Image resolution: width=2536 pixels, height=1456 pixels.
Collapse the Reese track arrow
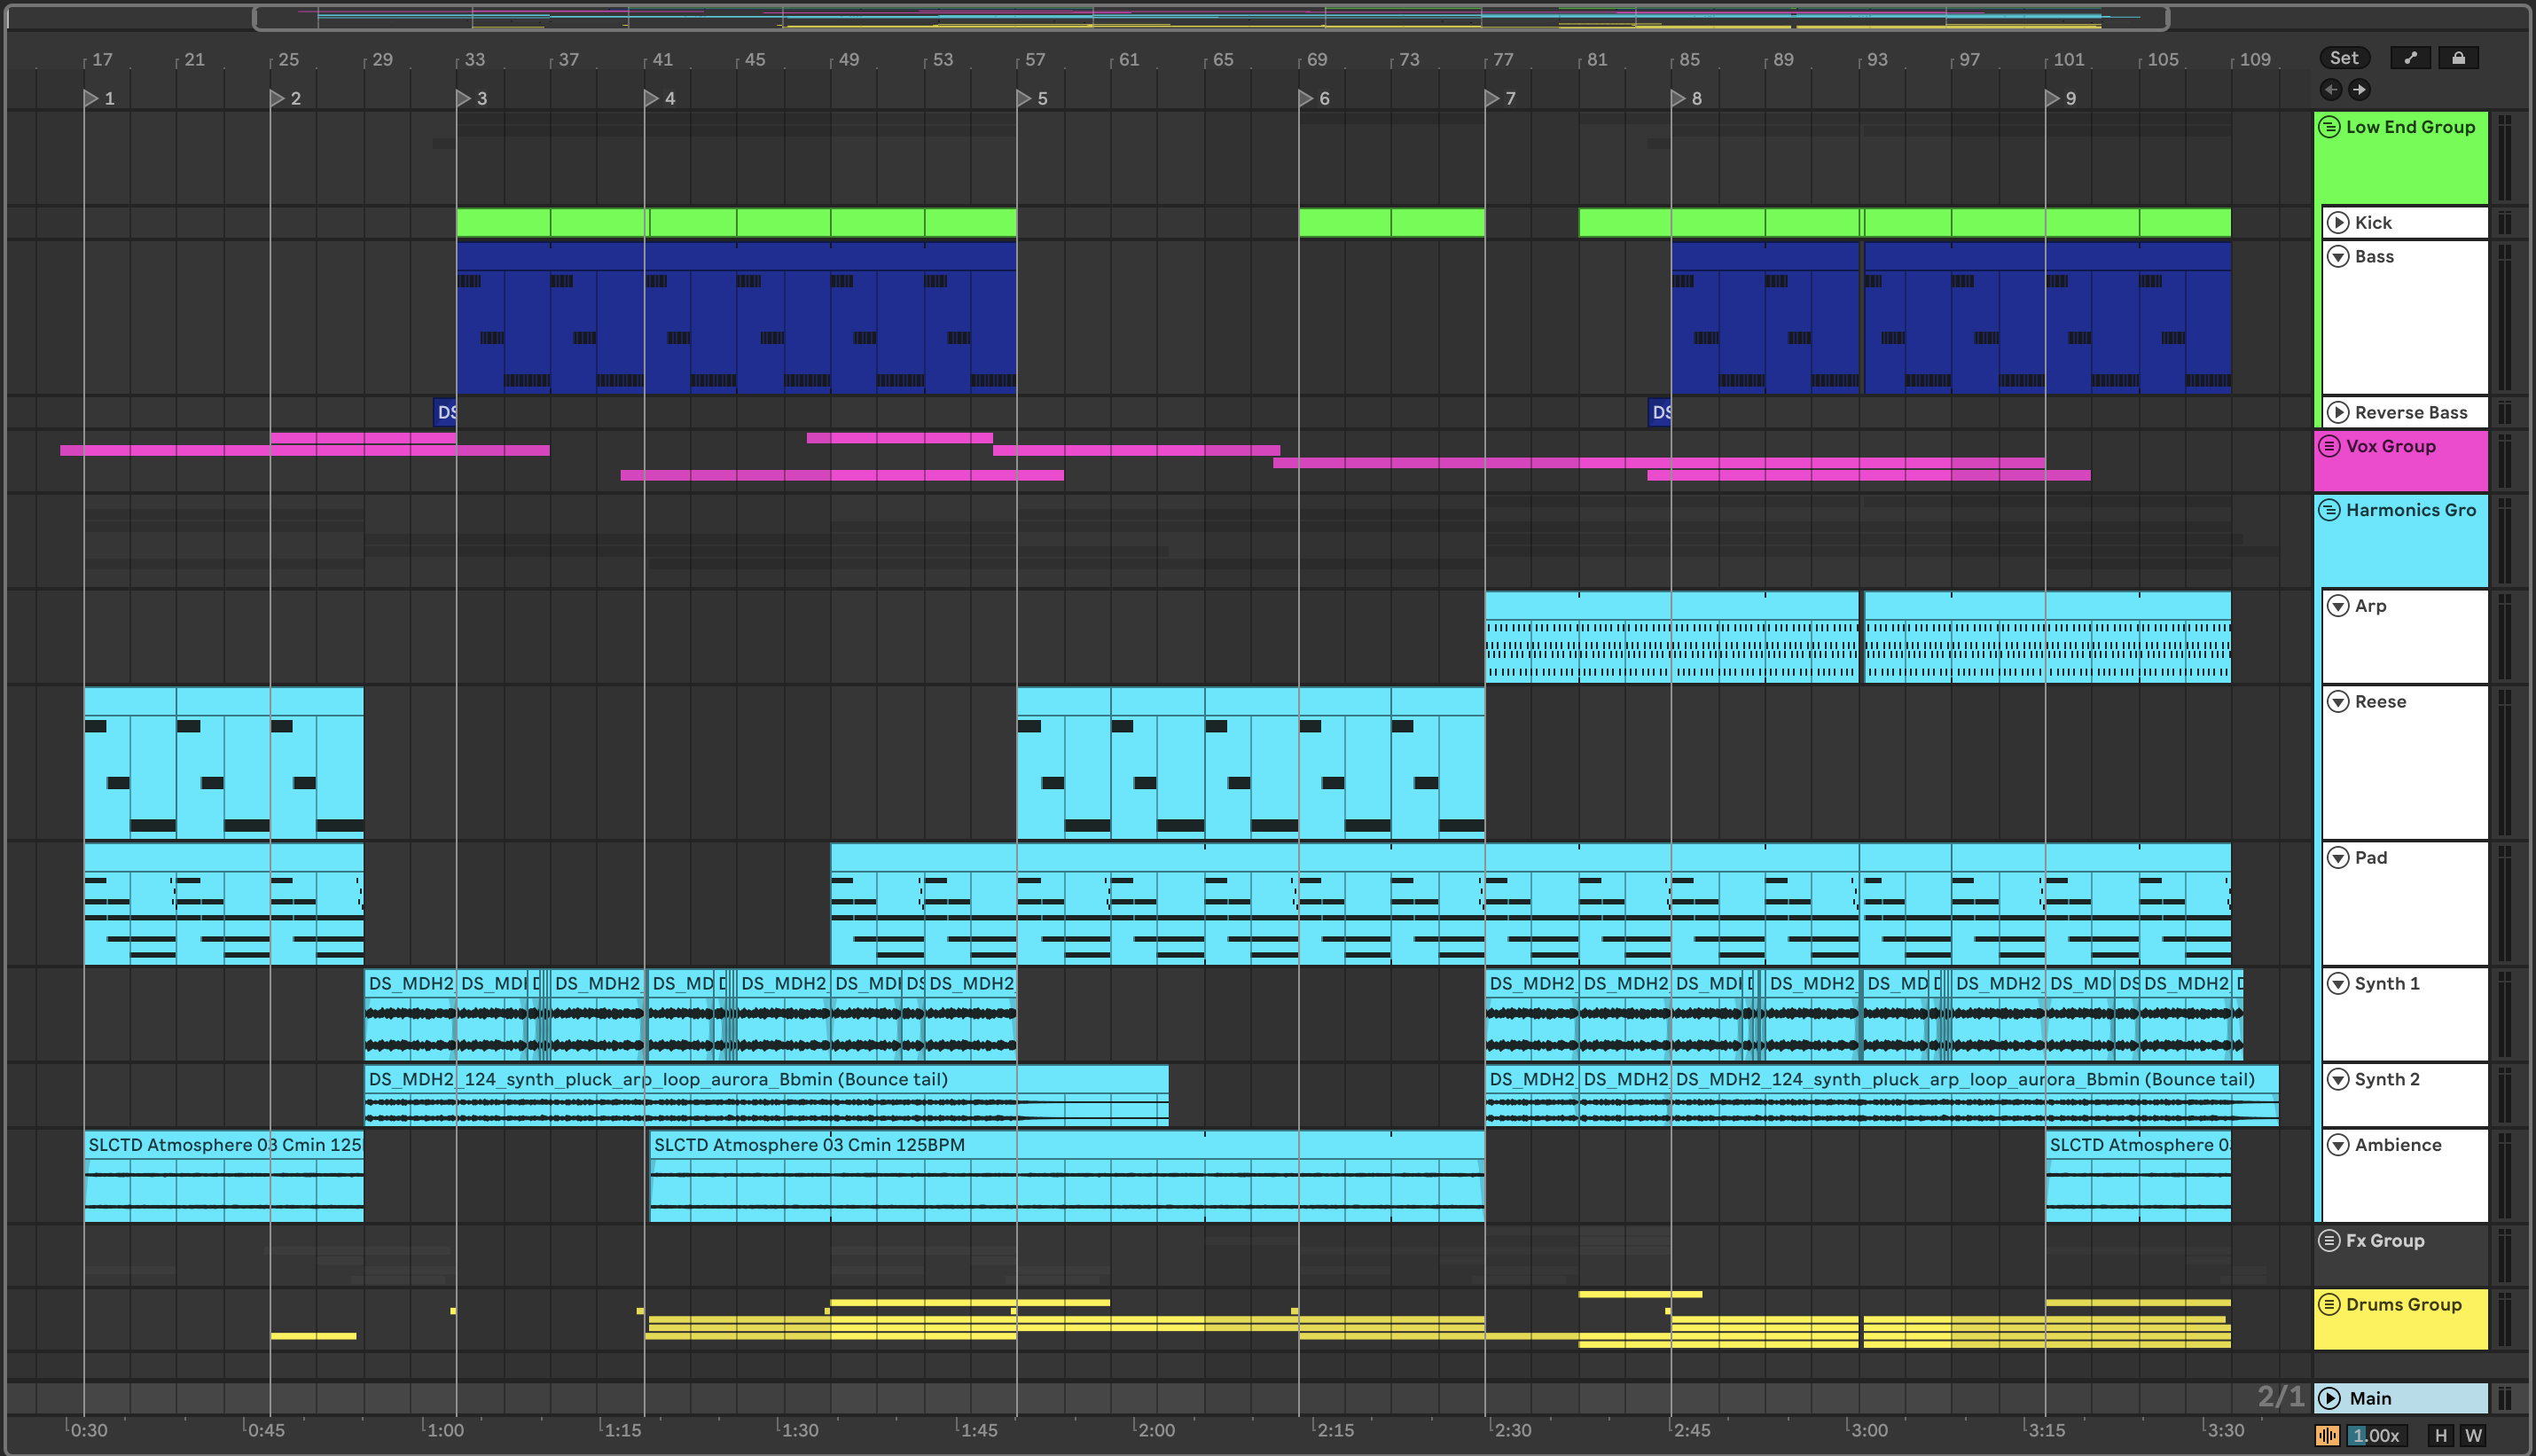tap(2338, 702)
